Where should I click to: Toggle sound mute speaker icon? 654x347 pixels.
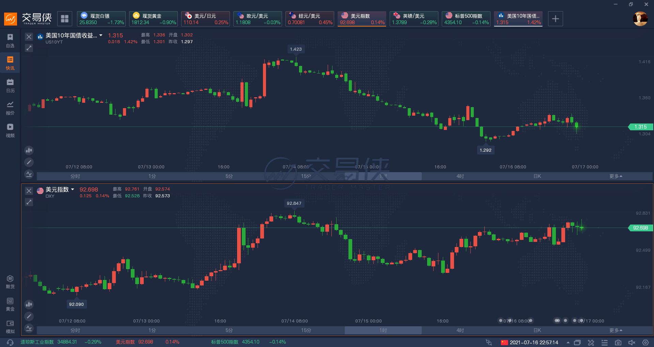tap(632, 342)
